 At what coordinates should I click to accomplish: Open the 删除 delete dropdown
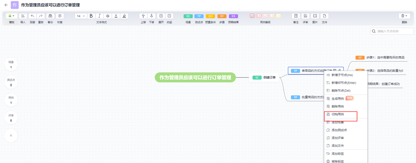[404, 16]
